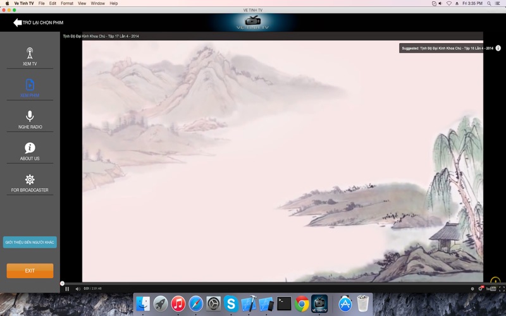Open iOS Simulator from the Dock
This screenshot has width=506, height=316.
266,304
